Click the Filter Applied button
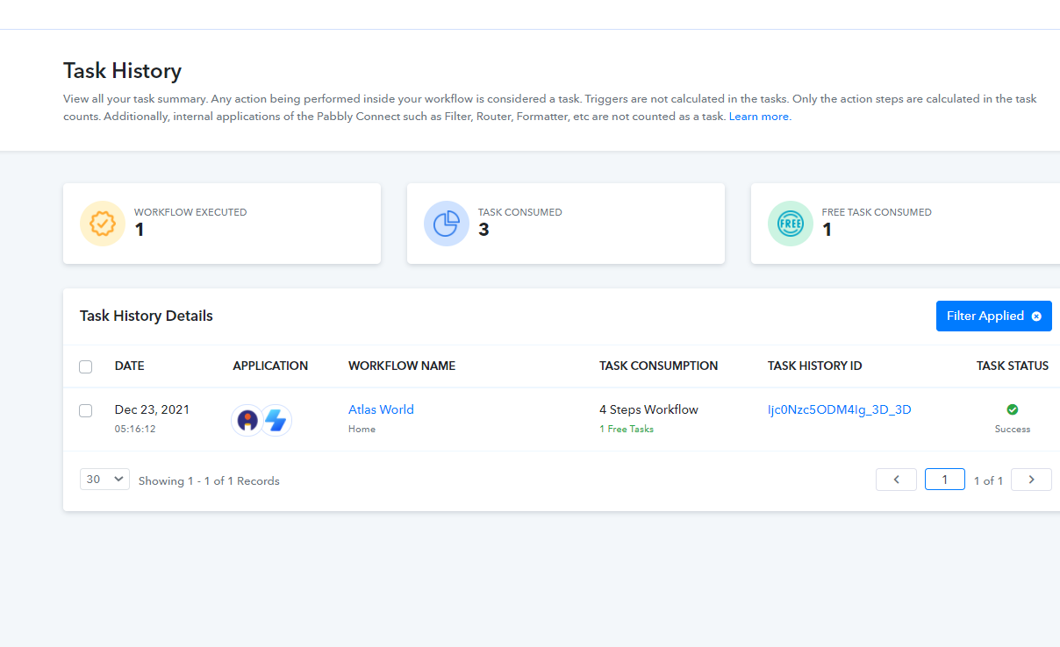The width and height of the screenshot is (1060, 647). [x=994, y=316]
